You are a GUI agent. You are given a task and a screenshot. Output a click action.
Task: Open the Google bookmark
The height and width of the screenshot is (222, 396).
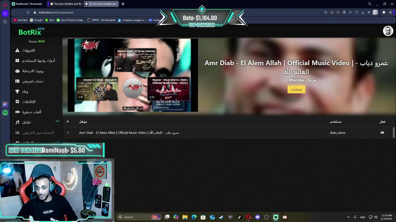tap(36, 20)
